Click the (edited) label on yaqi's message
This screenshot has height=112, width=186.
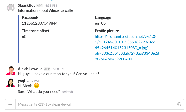coord(68,92)
